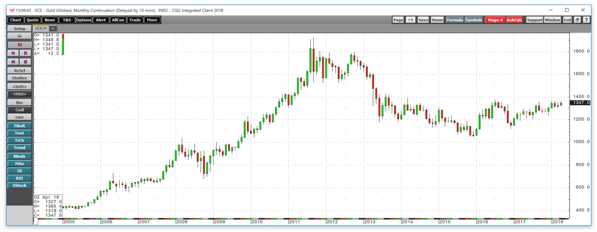
Task: Click the 2011 label on time axis
Action: click(295, 222)
